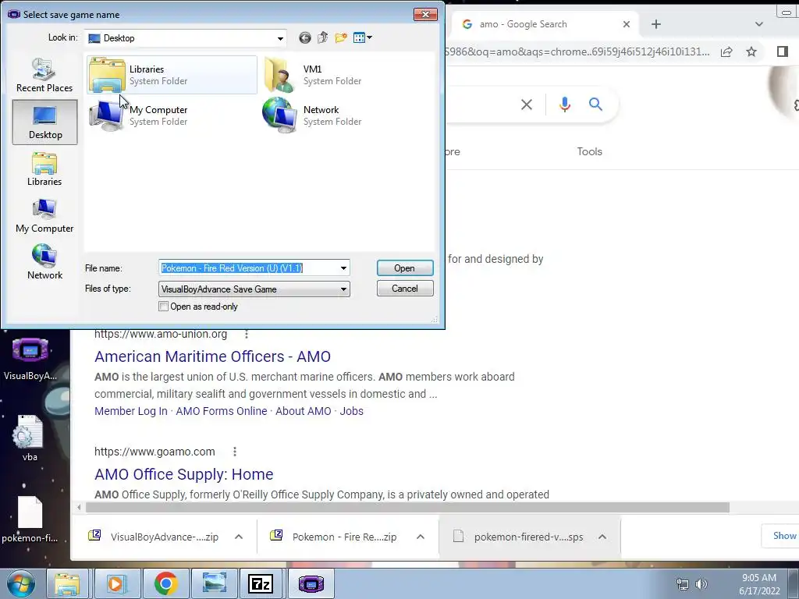
Task: Click the Cancel button
Action: pos(405,289)
